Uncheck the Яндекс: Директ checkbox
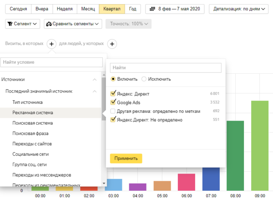 [x=113, y=94]
